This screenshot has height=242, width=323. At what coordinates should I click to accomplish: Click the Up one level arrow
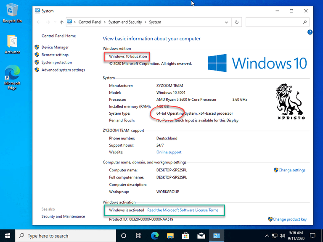[x=61, y=22]
